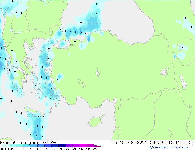Click the legend scale label '0.5'
This screenshot has width=195, height=150.
(x=10, y=149)
